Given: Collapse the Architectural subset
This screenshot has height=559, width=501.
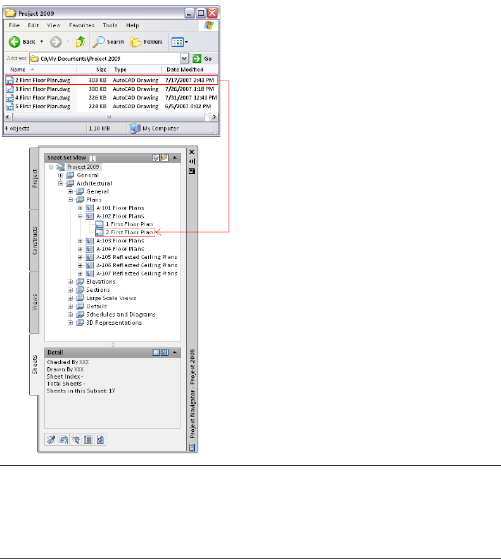Looking at the screenshot, I should (61, 183).
